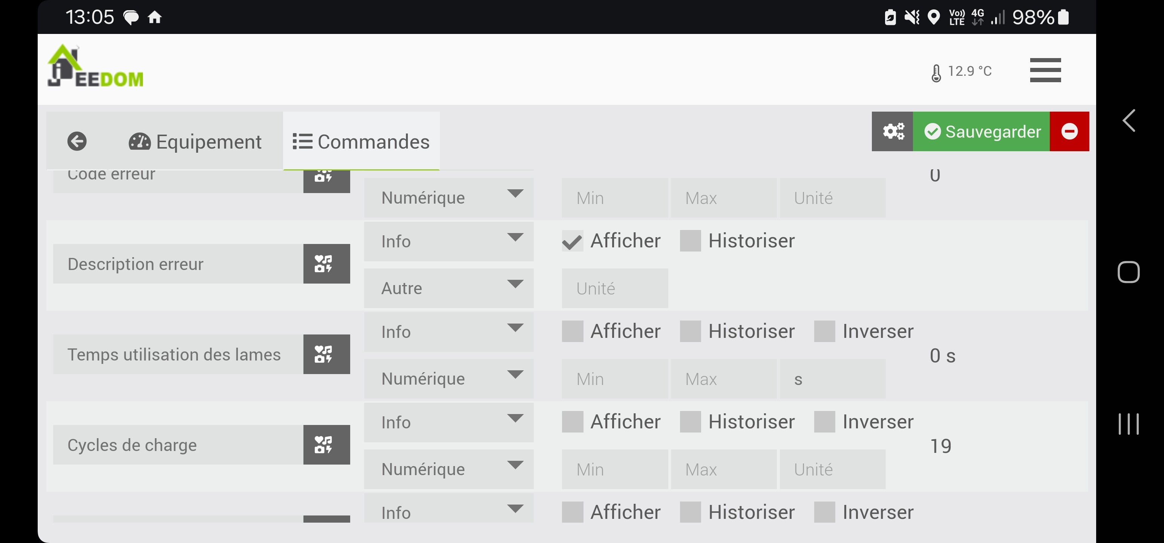Focus Unité field for Code erreur

click(832, 198)
